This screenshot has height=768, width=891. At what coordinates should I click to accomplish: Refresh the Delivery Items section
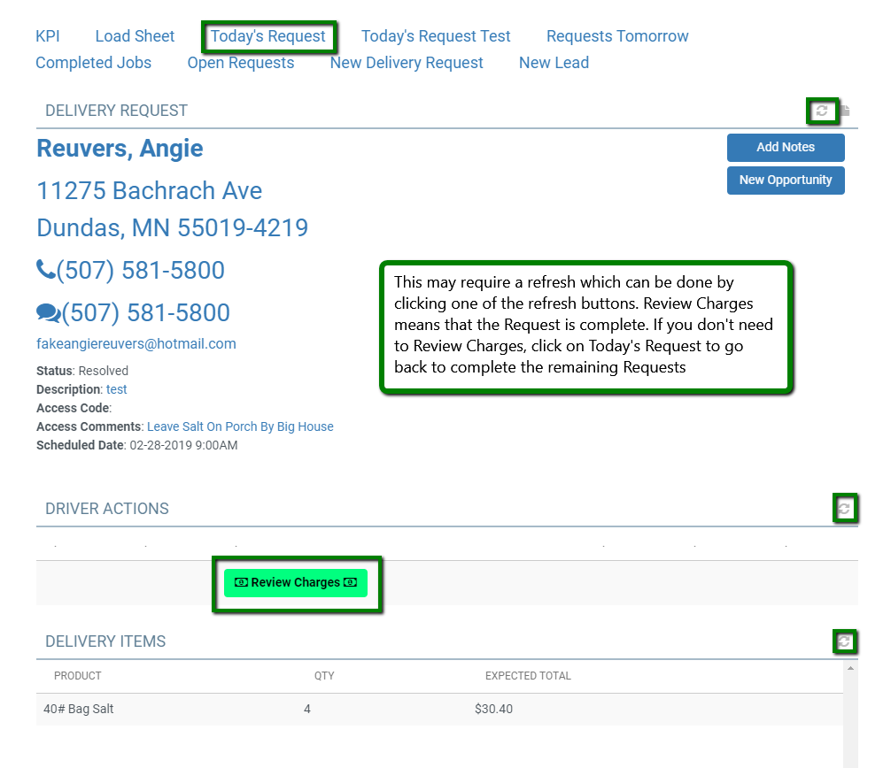[844, 641]
